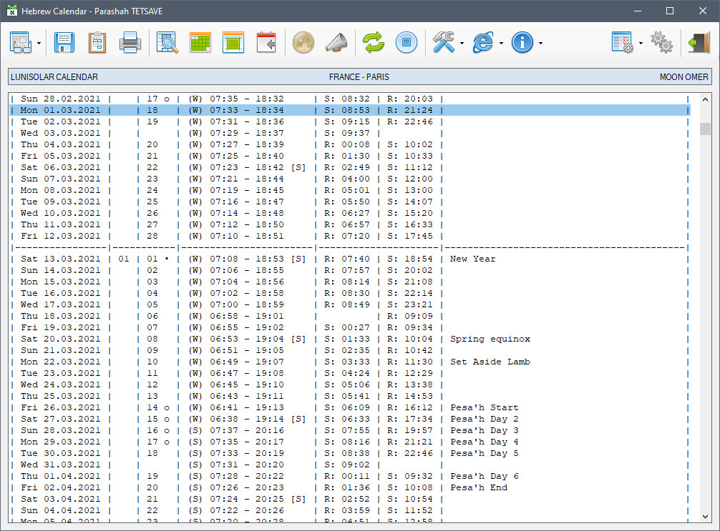Screen dimensions: 720x531
Task: Open the search calendar magnifier tool
Action: [167, 43]
